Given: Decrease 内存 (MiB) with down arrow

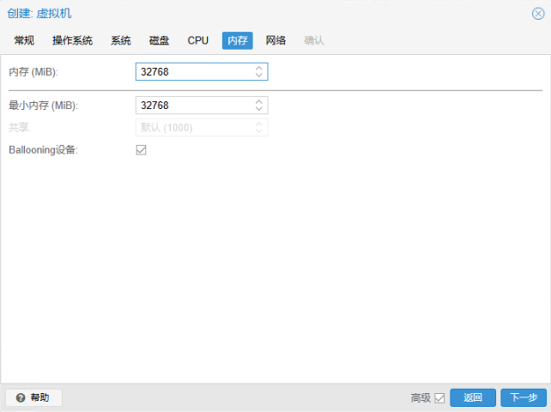Looking at the screenshot, I should [259, 75].
